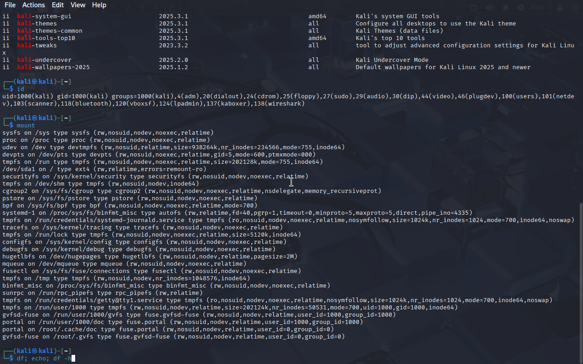Open the Actions menu

point(34,5)
